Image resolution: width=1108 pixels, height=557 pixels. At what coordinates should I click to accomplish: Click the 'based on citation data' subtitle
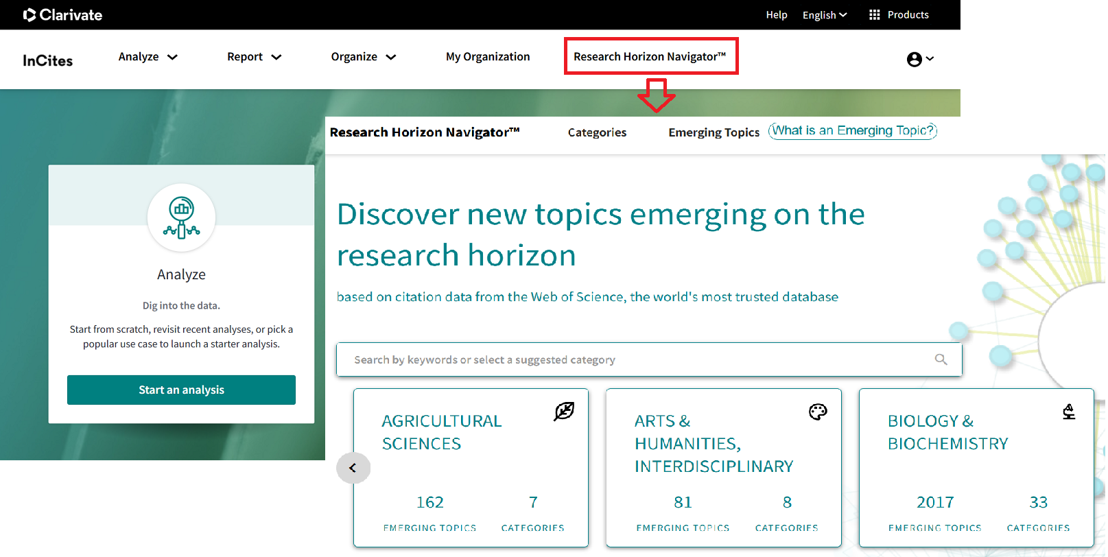pyautogui.click(x=588, y=296)
